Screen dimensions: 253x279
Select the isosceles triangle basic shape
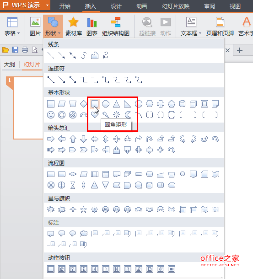(x=117, y=104)
